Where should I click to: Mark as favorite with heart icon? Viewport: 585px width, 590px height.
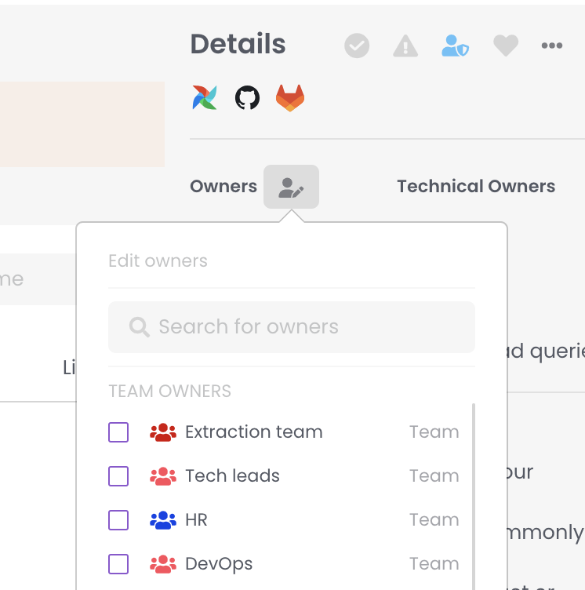[x=505, y=46]
